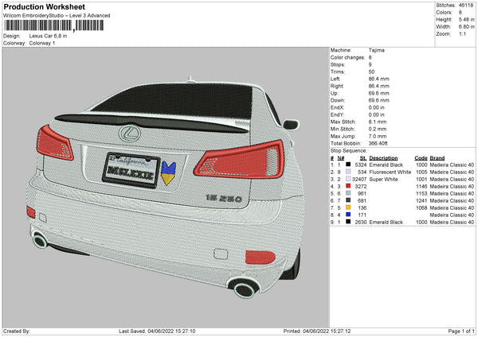Viewport: 478px width, 337px height.
Task: Select the Zoom value 1:1
Action: click(x=462, y=33)
